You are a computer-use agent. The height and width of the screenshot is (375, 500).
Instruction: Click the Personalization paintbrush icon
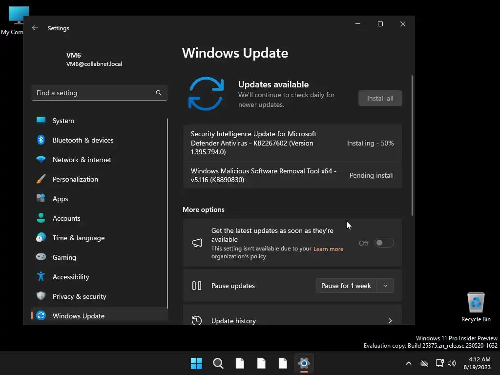(x=41, y=179)
